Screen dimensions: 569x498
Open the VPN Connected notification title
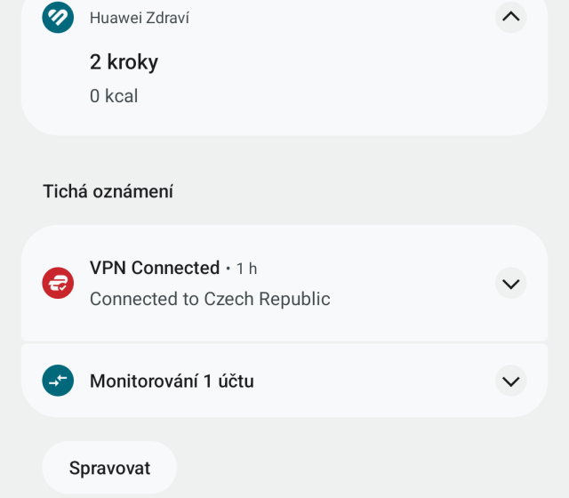(x=155, y=268)
